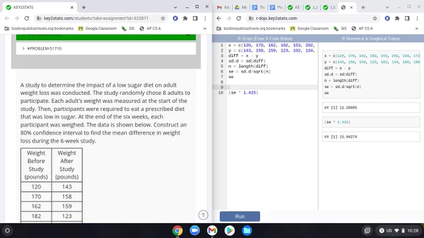Switch to the KE key2stats tab in right window
424x238 pixels.
(x=294, y=7)
